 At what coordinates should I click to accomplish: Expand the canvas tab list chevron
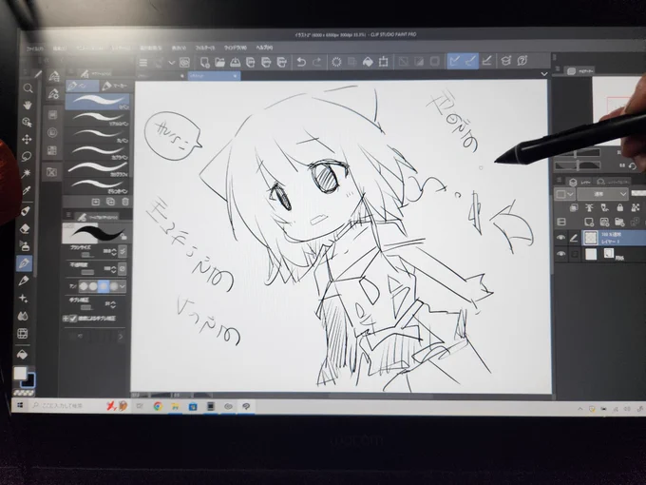coord(544,74)
